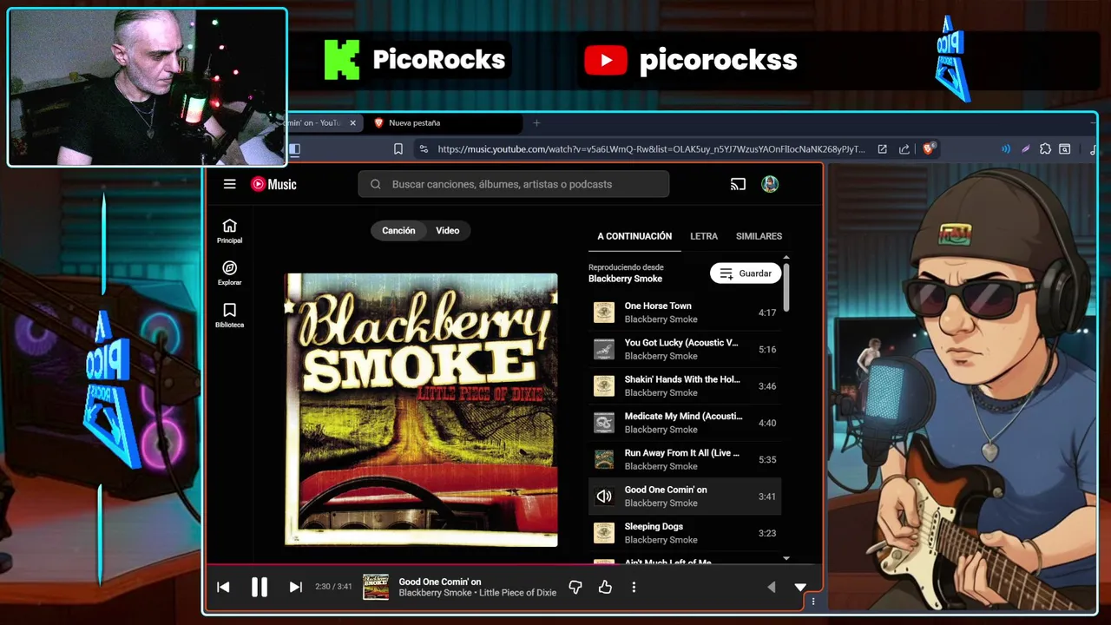Play Sleeping Dogs from the queue
The height and width of the screenshot is (625, 1111).
685,533
